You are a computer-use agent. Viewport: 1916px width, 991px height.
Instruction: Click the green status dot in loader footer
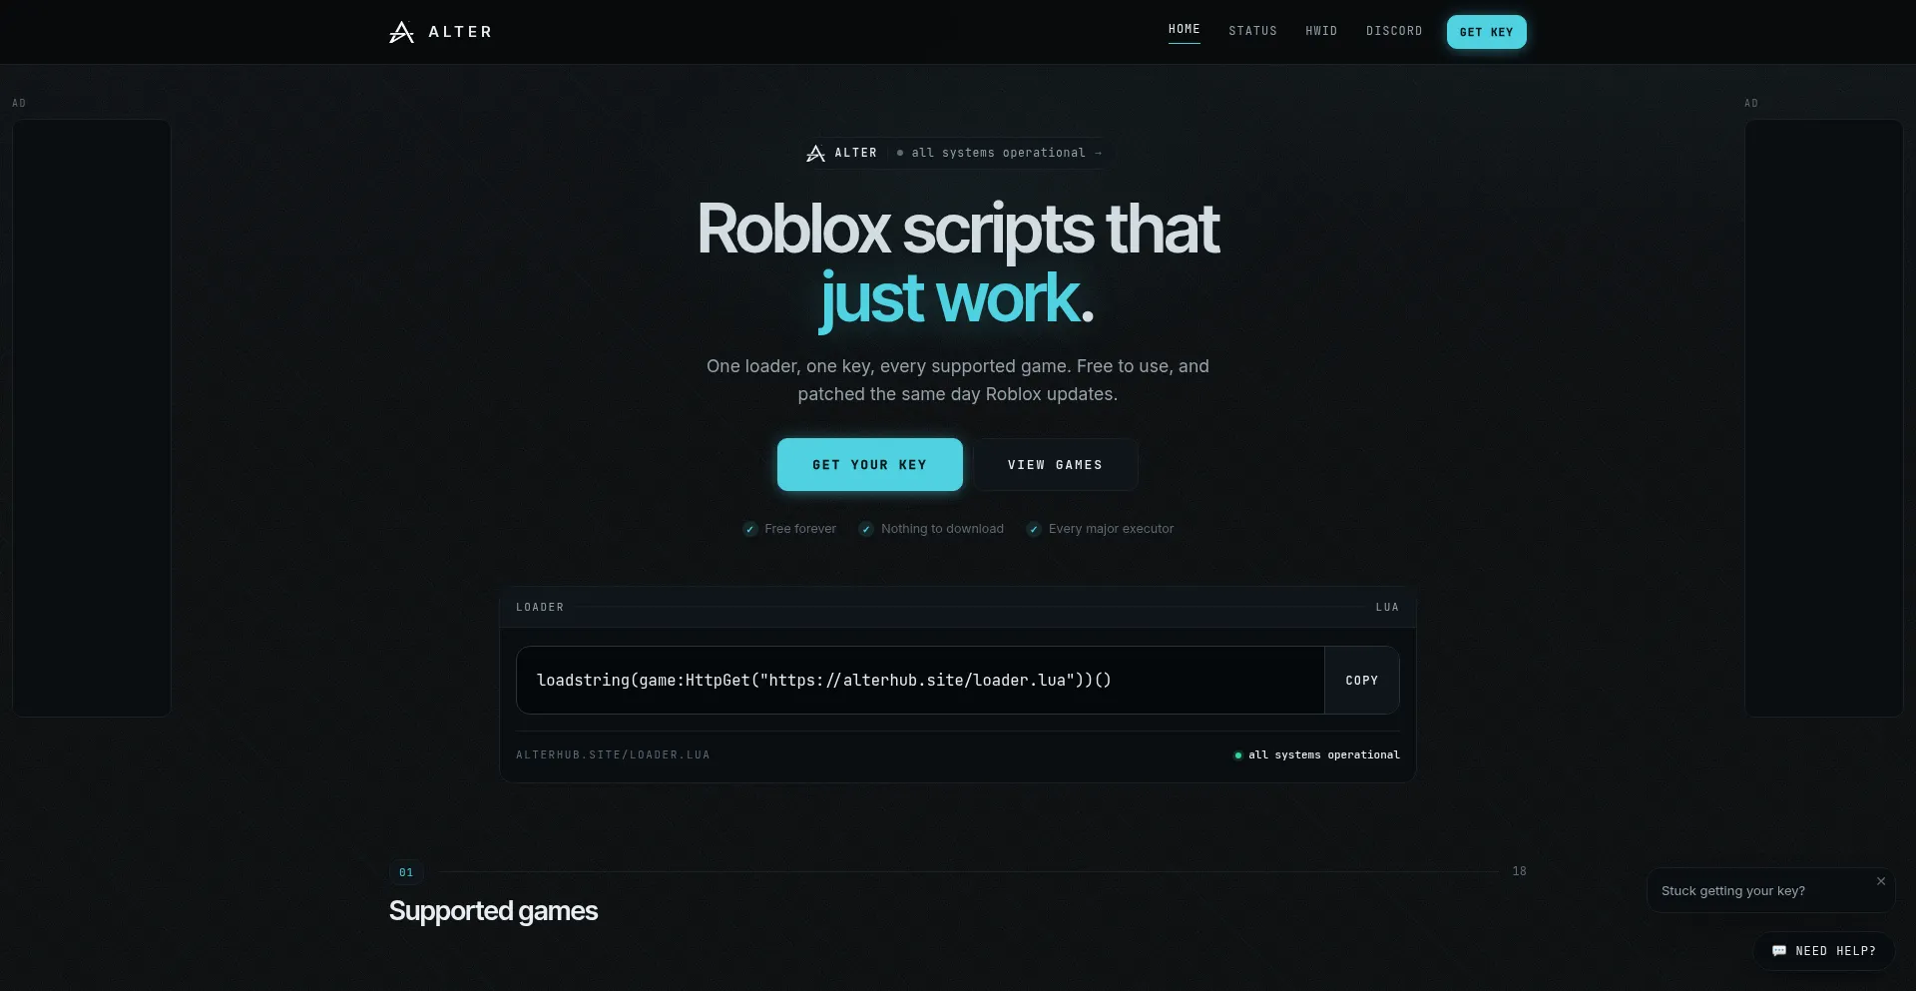[x=1238, y=755]
